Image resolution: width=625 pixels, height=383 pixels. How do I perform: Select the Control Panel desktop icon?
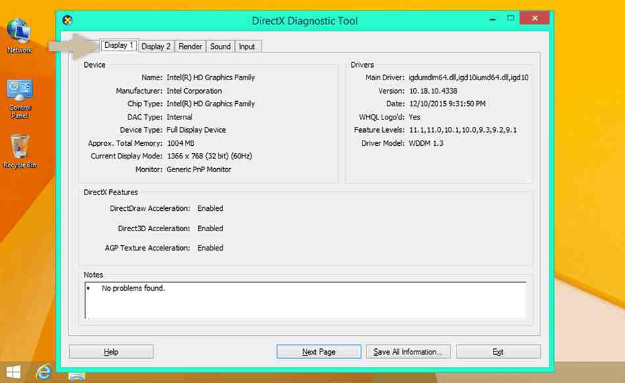[x=20, y=95]
